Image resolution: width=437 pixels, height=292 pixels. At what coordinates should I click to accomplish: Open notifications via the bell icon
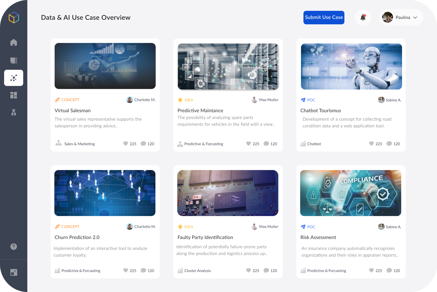tap(363, 17)
